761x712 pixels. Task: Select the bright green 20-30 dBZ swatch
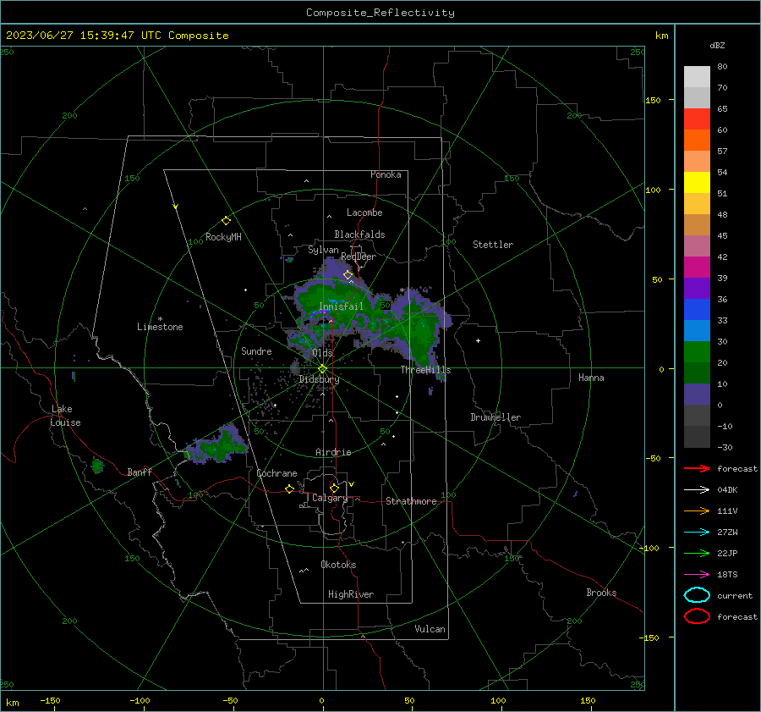coord(697,352)
